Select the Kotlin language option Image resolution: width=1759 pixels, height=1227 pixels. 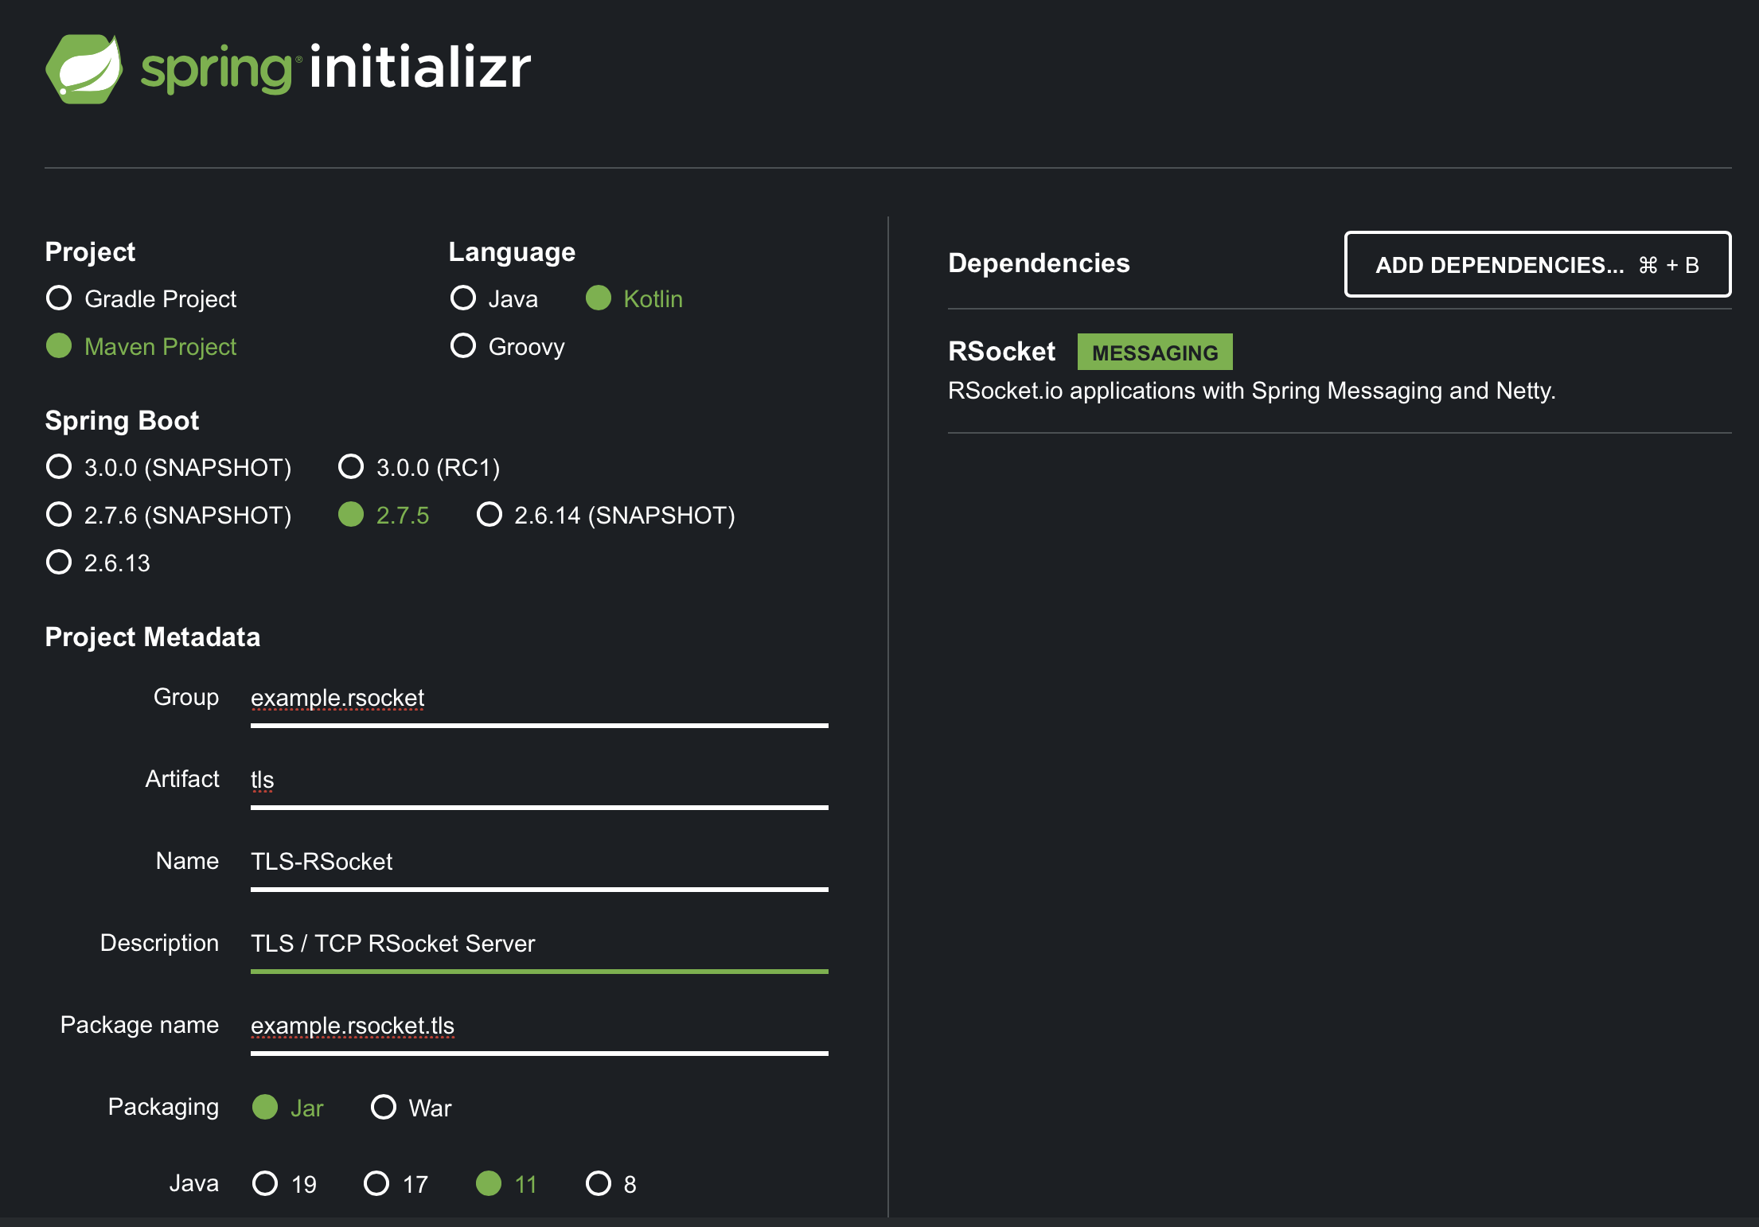599,298
